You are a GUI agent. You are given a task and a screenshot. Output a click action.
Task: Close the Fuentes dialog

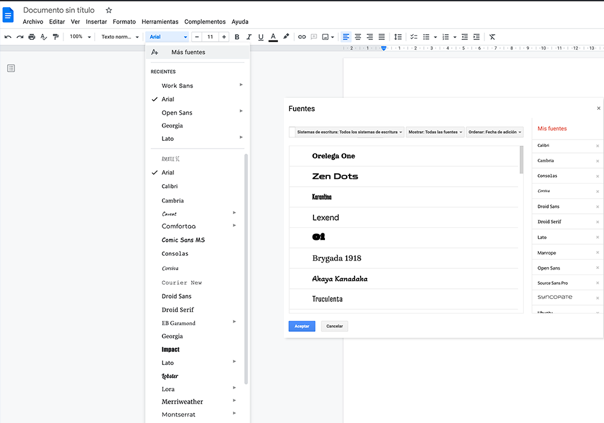599,108
